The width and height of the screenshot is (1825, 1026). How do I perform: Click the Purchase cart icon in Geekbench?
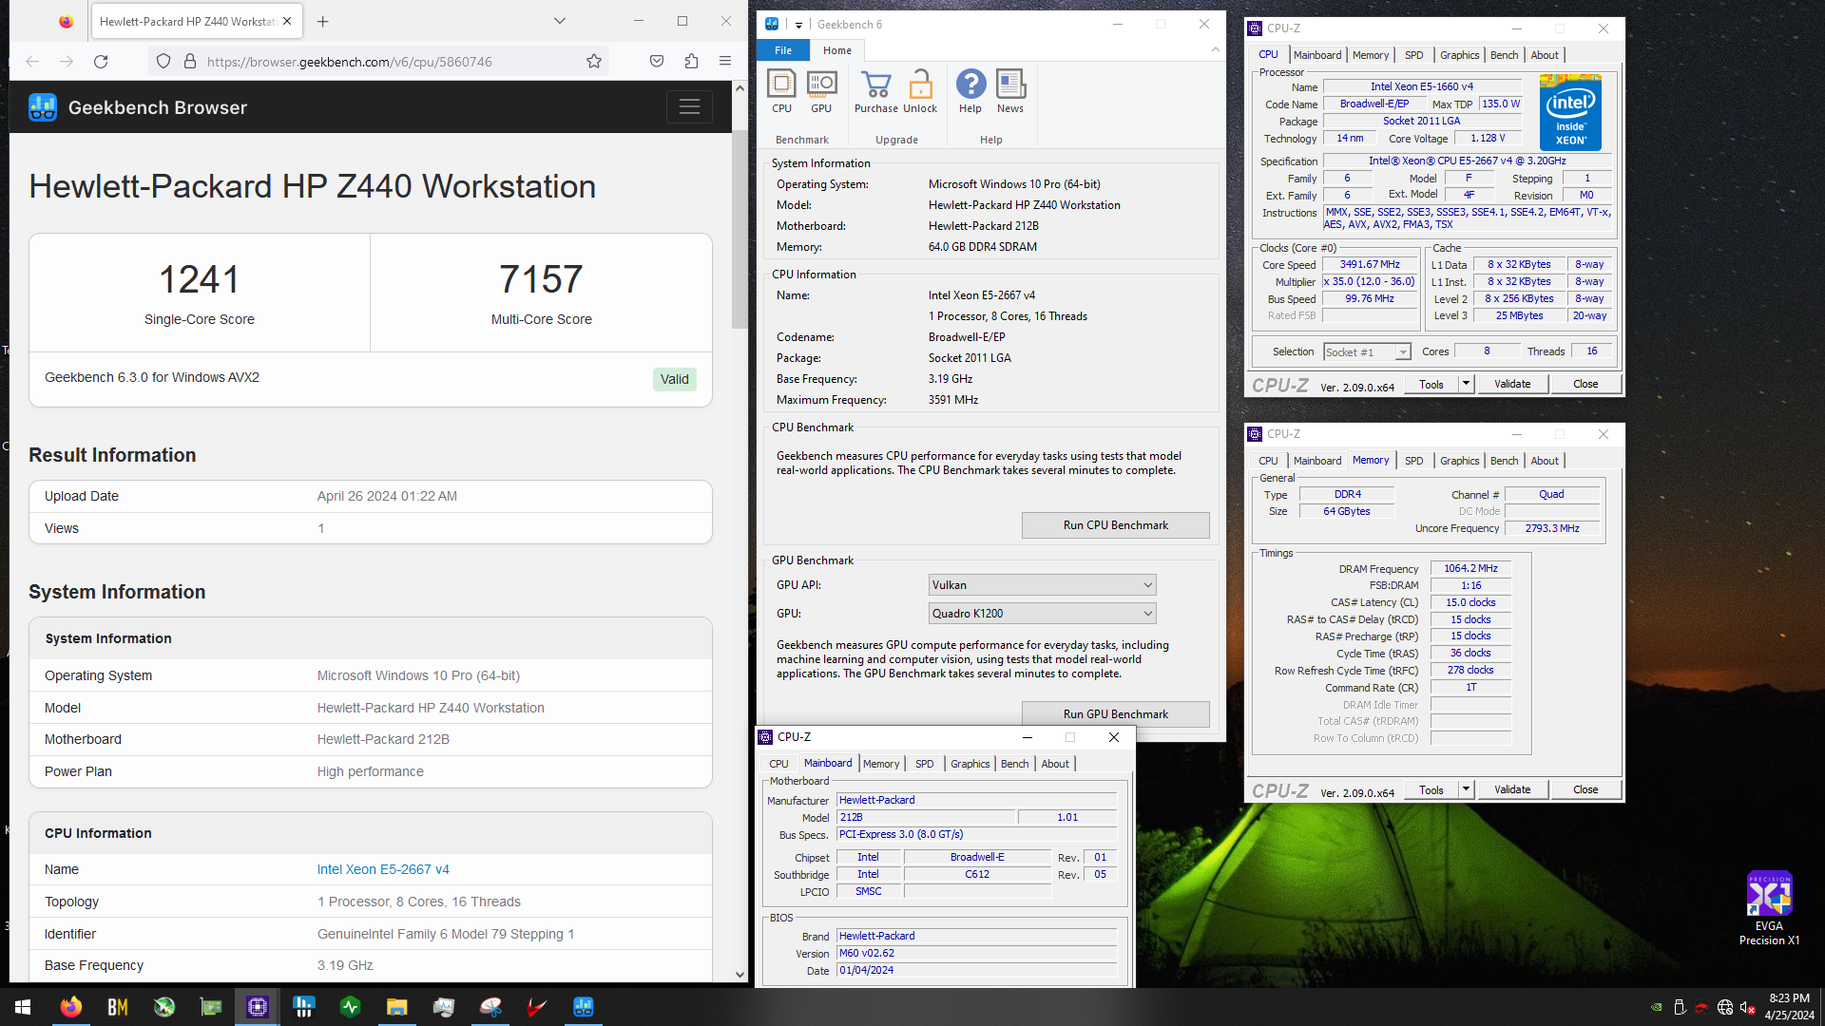[x=875, y=92]
